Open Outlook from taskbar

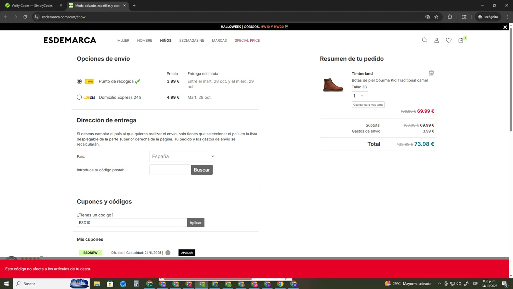[123, 284]
